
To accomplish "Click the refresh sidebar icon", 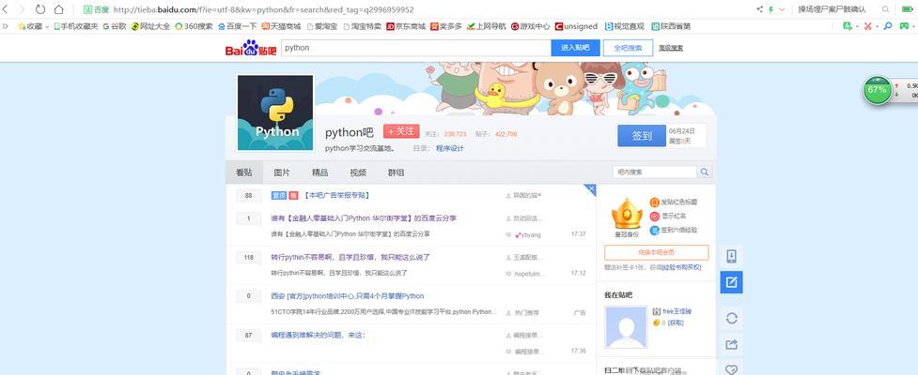I will click(x=731, y=319).
